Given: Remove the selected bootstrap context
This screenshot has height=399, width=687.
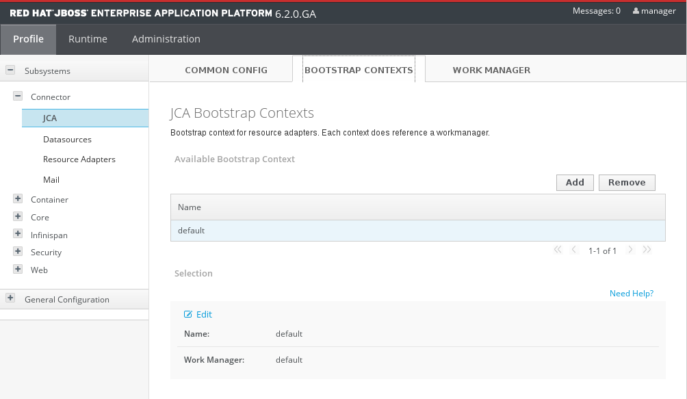Looking at the screenshot, I should point(627,182).
